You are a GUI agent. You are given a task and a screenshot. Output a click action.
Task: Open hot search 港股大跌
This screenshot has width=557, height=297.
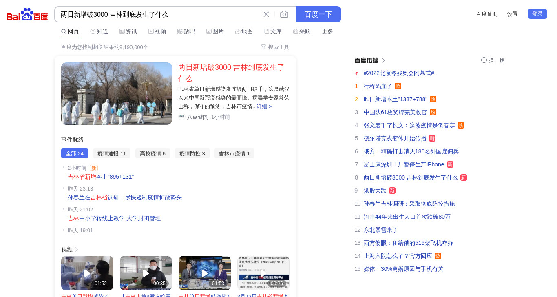point(375,191)
